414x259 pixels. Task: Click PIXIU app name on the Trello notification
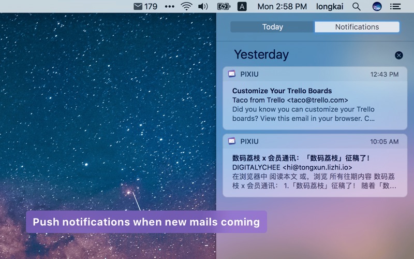click(249, 74)
